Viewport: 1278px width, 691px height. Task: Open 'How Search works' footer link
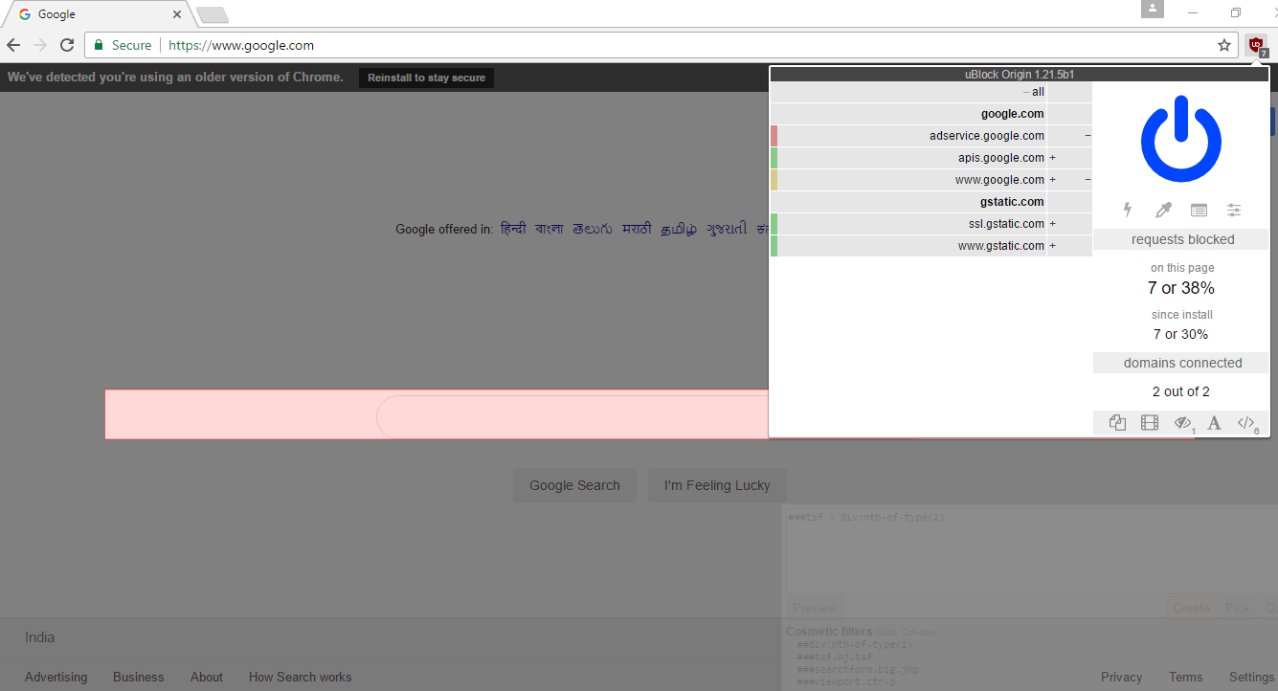pos(300,677)
